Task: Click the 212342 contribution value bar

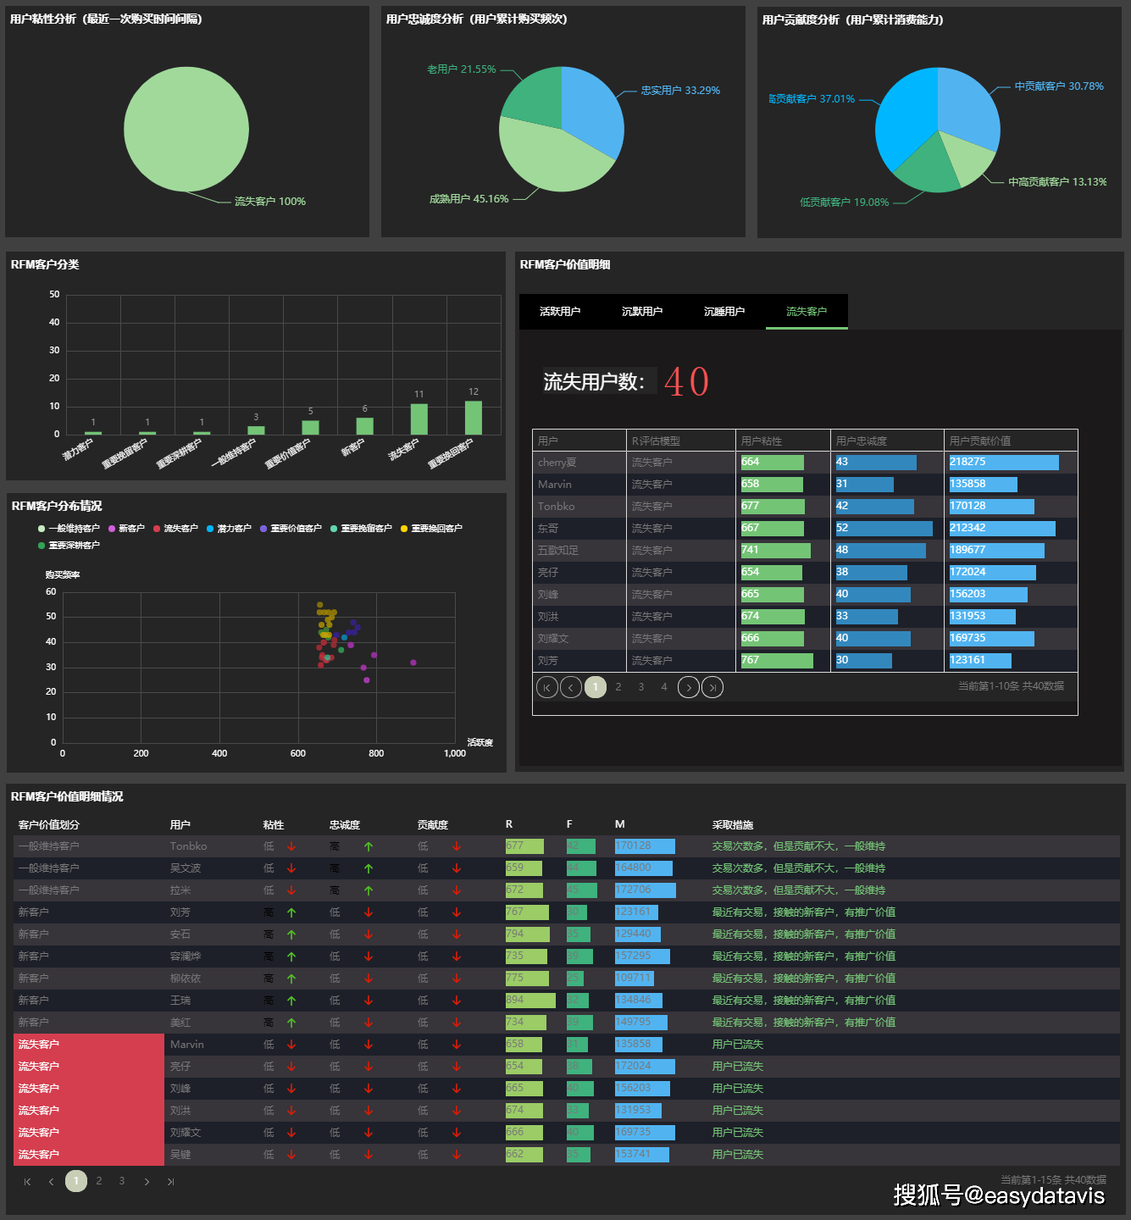Action: [1002, 529]
